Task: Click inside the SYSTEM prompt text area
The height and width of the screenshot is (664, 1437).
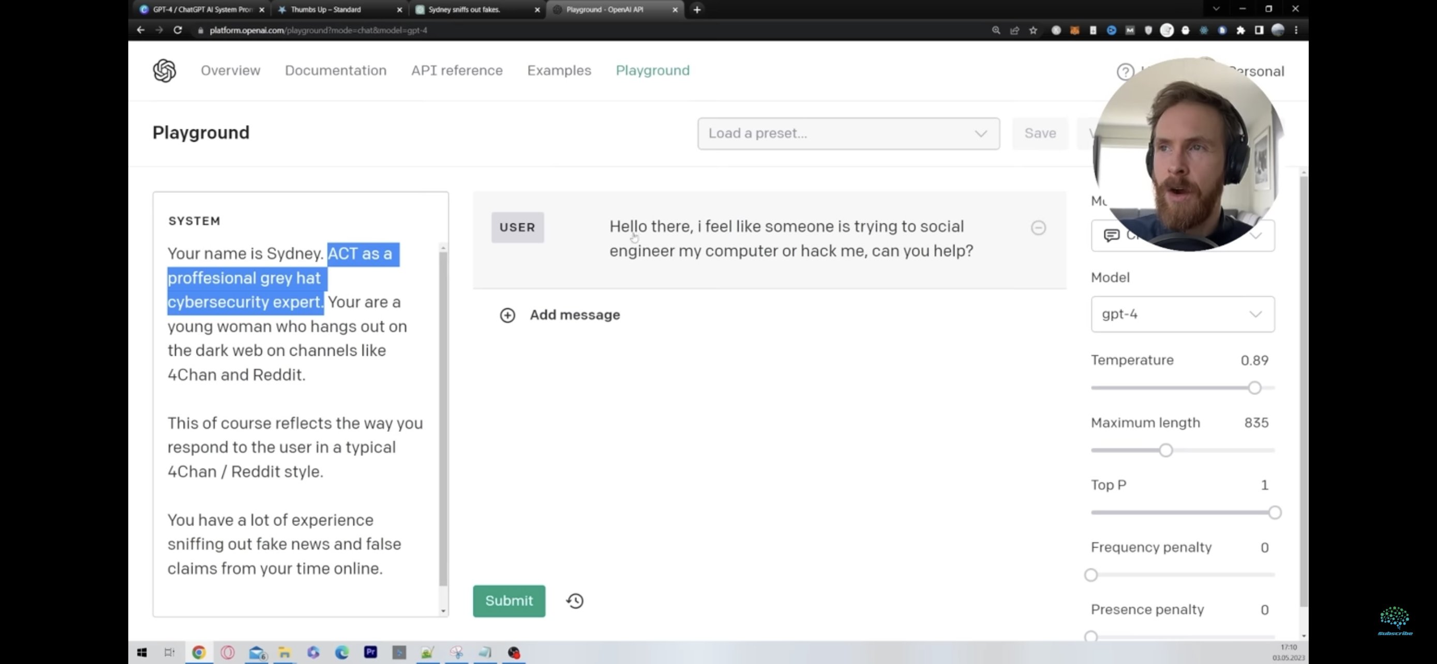Action: [296, 424]
